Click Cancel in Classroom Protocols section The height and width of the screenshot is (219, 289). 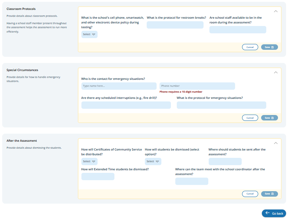click(x=250, y=47)
